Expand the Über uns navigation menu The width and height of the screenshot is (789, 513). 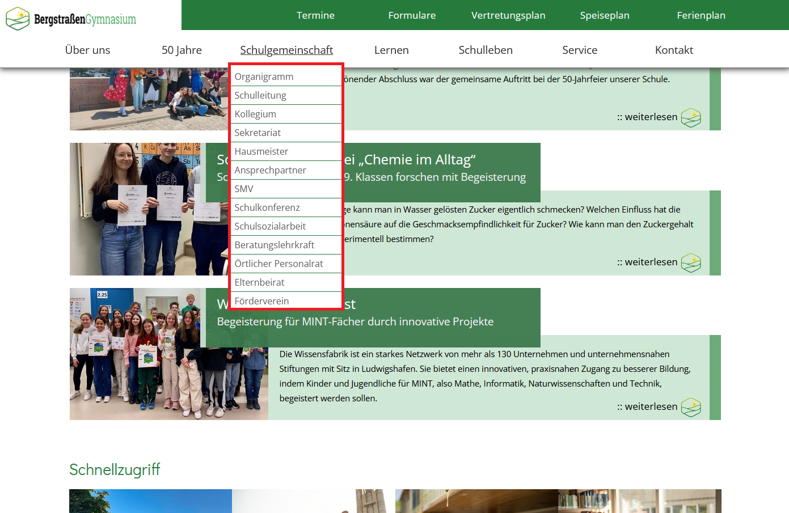click(x=87, y=50)
